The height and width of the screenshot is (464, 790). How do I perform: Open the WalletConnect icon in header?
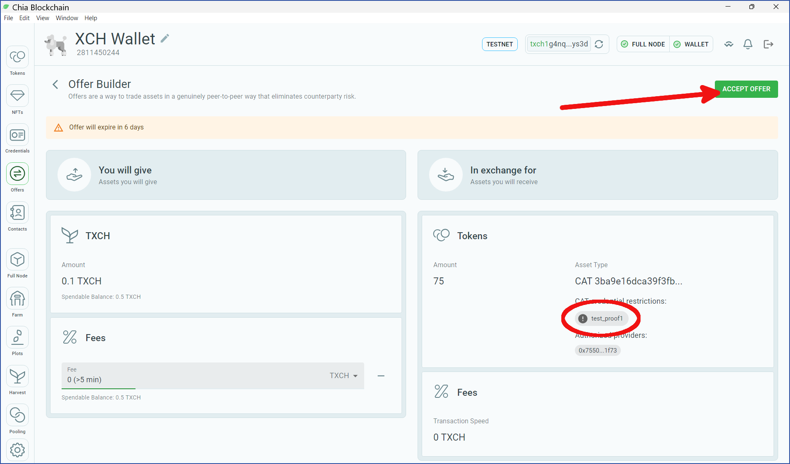pos(729,44)
